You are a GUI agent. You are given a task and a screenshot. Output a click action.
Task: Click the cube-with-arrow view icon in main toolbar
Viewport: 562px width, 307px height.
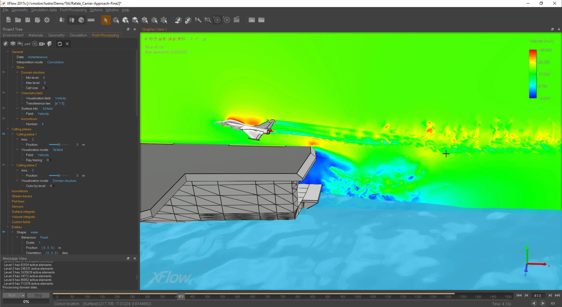click(x=178, y=20)
